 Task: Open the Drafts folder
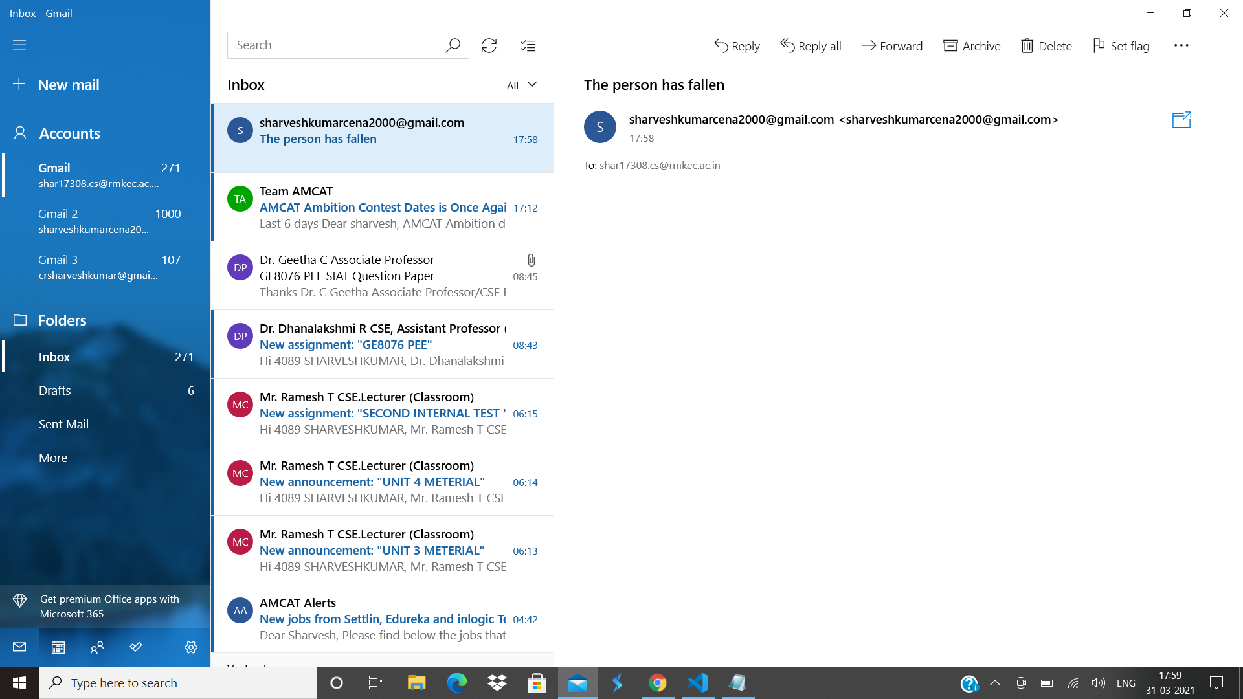pyautogui.click(x=55, y=390)
